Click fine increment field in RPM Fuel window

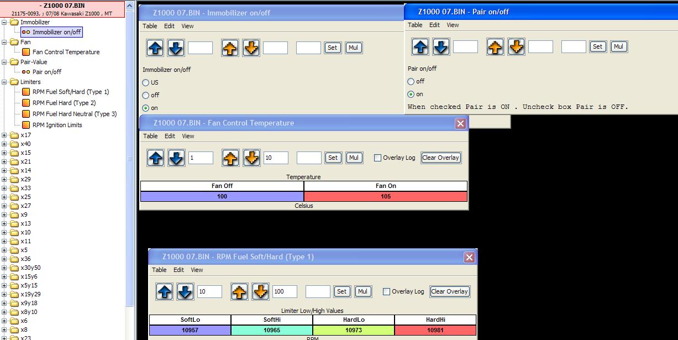pyautogui.click(x=209, y=291)
